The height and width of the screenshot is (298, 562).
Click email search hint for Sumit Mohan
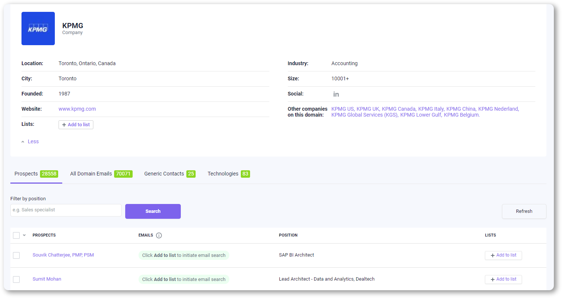tap(184, 279)
